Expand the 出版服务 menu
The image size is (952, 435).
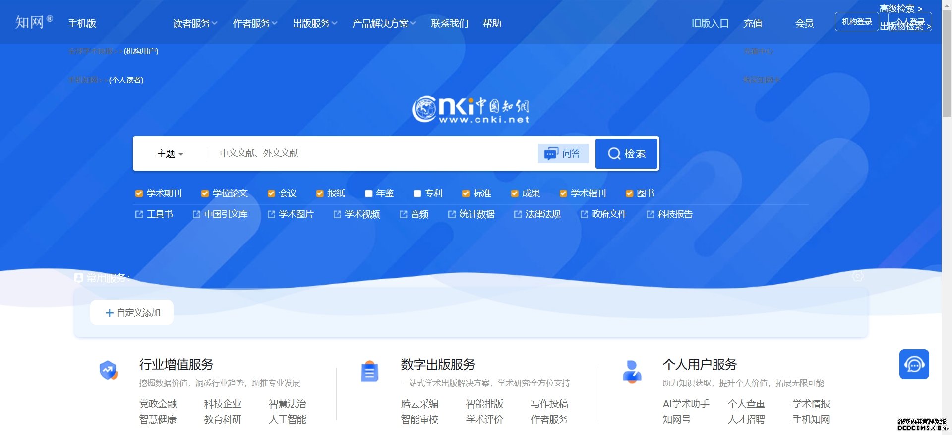315,23
